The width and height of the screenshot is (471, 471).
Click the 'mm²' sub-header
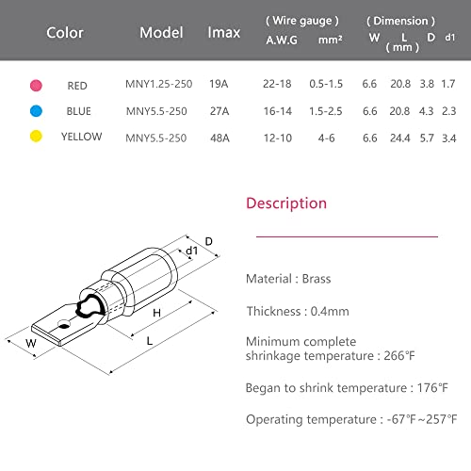coord(331,40)
